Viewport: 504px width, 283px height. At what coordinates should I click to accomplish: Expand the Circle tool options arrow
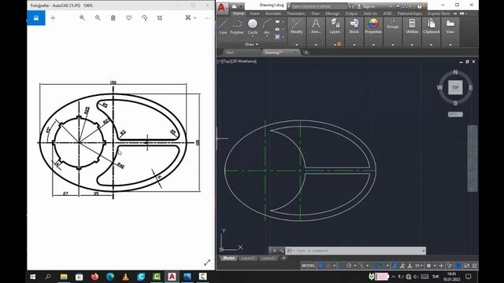(253, 36)
